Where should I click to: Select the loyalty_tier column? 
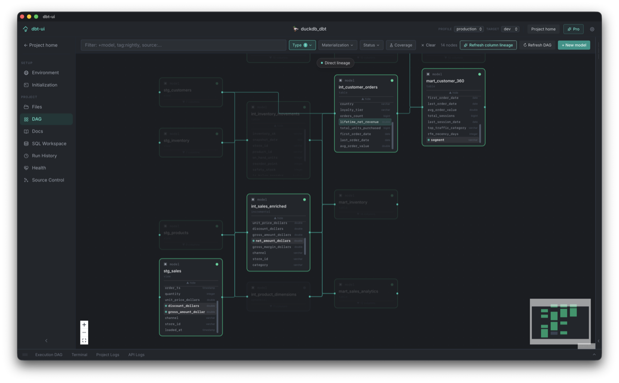(x=365, y=110)
